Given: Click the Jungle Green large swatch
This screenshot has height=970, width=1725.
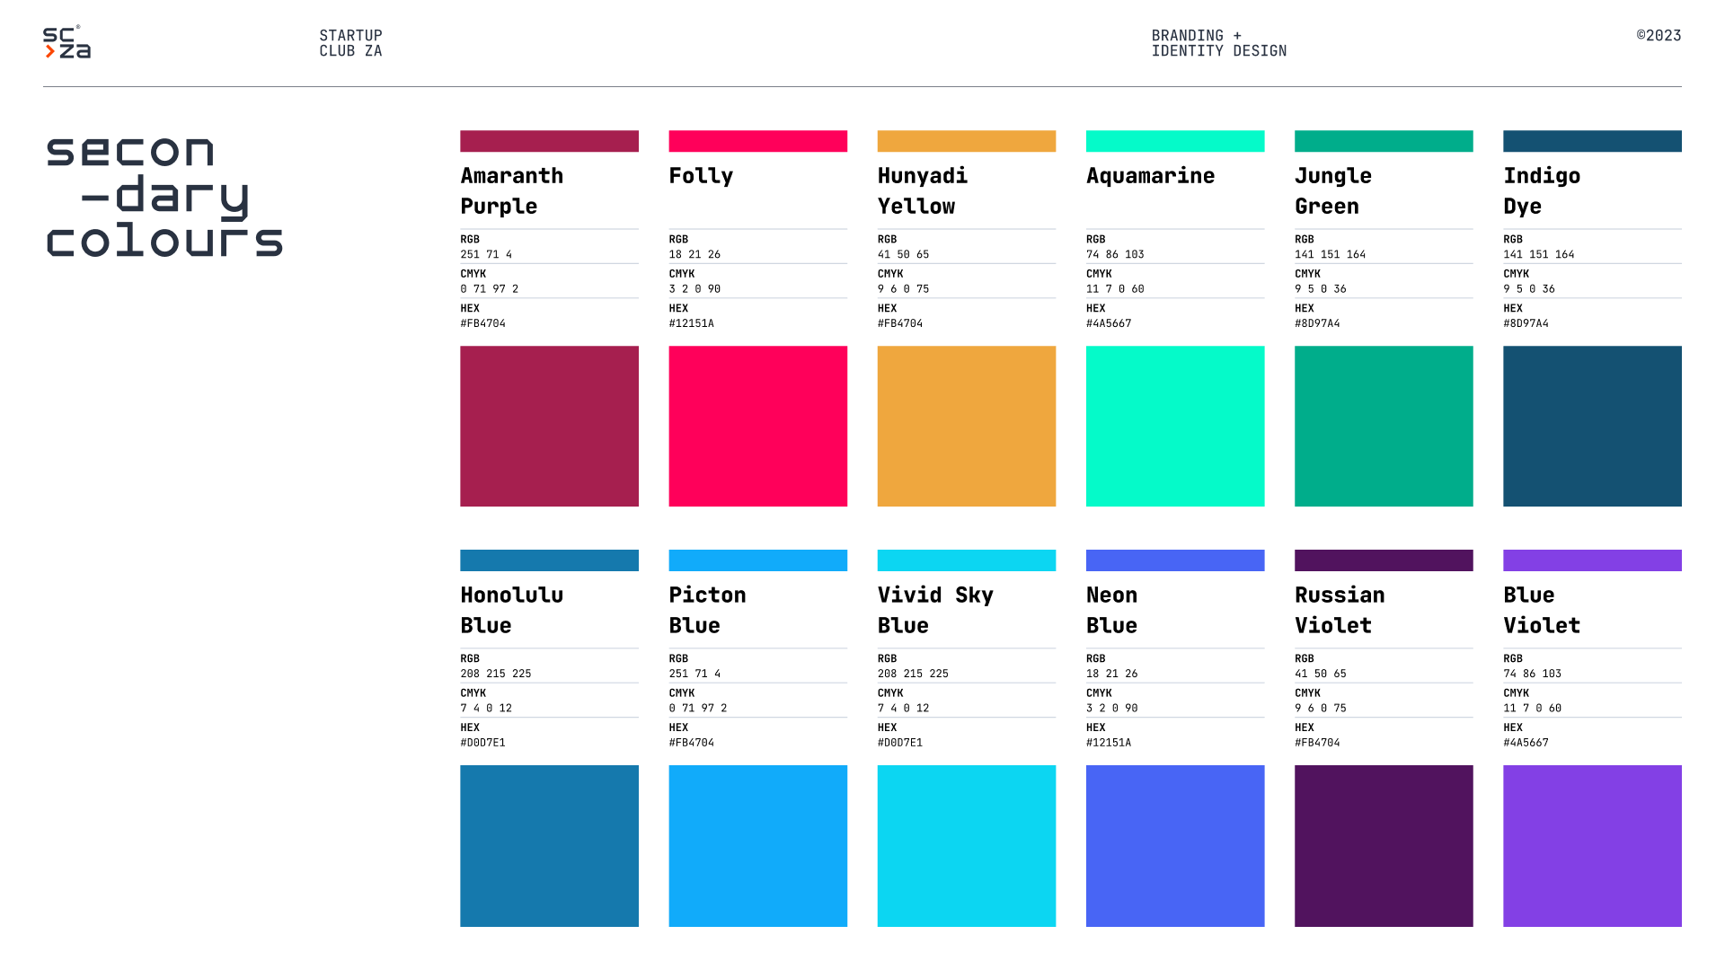Looking at the screenshot, I should coord(1383,426).
